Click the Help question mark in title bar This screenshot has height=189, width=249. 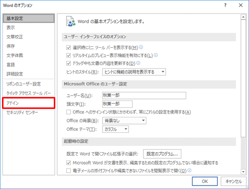pos(225,5)
